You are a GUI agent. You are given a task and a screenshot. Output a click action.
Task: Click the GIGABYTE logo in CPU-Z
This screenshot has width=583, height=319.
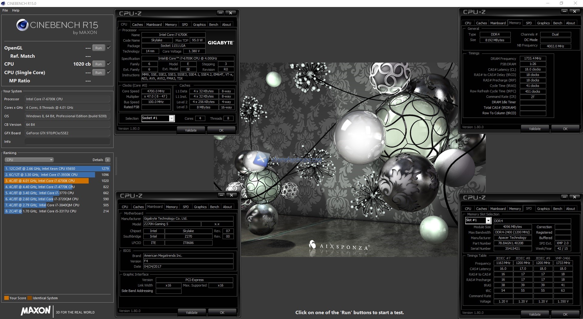(x=220, y=43)
